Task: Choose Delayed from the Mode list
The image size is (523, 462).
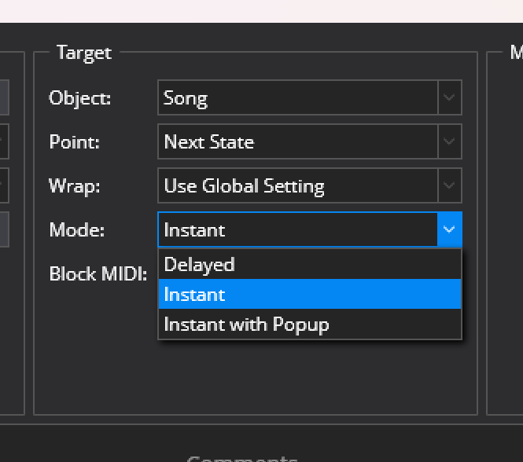Action: pyautogui.click(x=310, y=264)
